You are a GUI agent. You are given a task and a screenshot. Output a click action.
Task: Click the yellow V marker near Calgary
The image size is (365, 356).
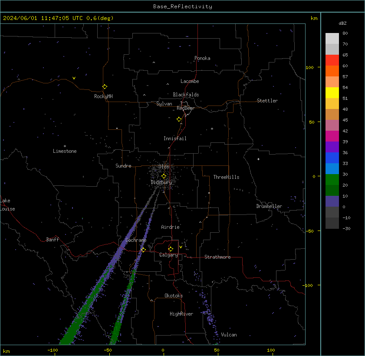click(x=181, y=247)
